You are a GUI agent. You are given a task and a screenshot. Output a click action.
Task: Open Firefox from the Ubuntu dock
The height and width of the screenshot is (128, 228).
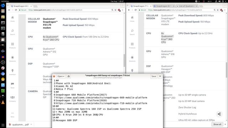(3, 6)
